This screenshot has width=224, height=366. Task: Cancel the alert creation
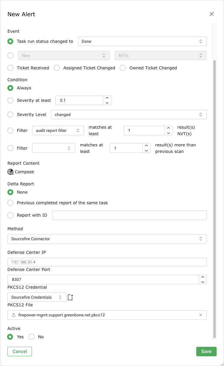(x=19, y=351)
